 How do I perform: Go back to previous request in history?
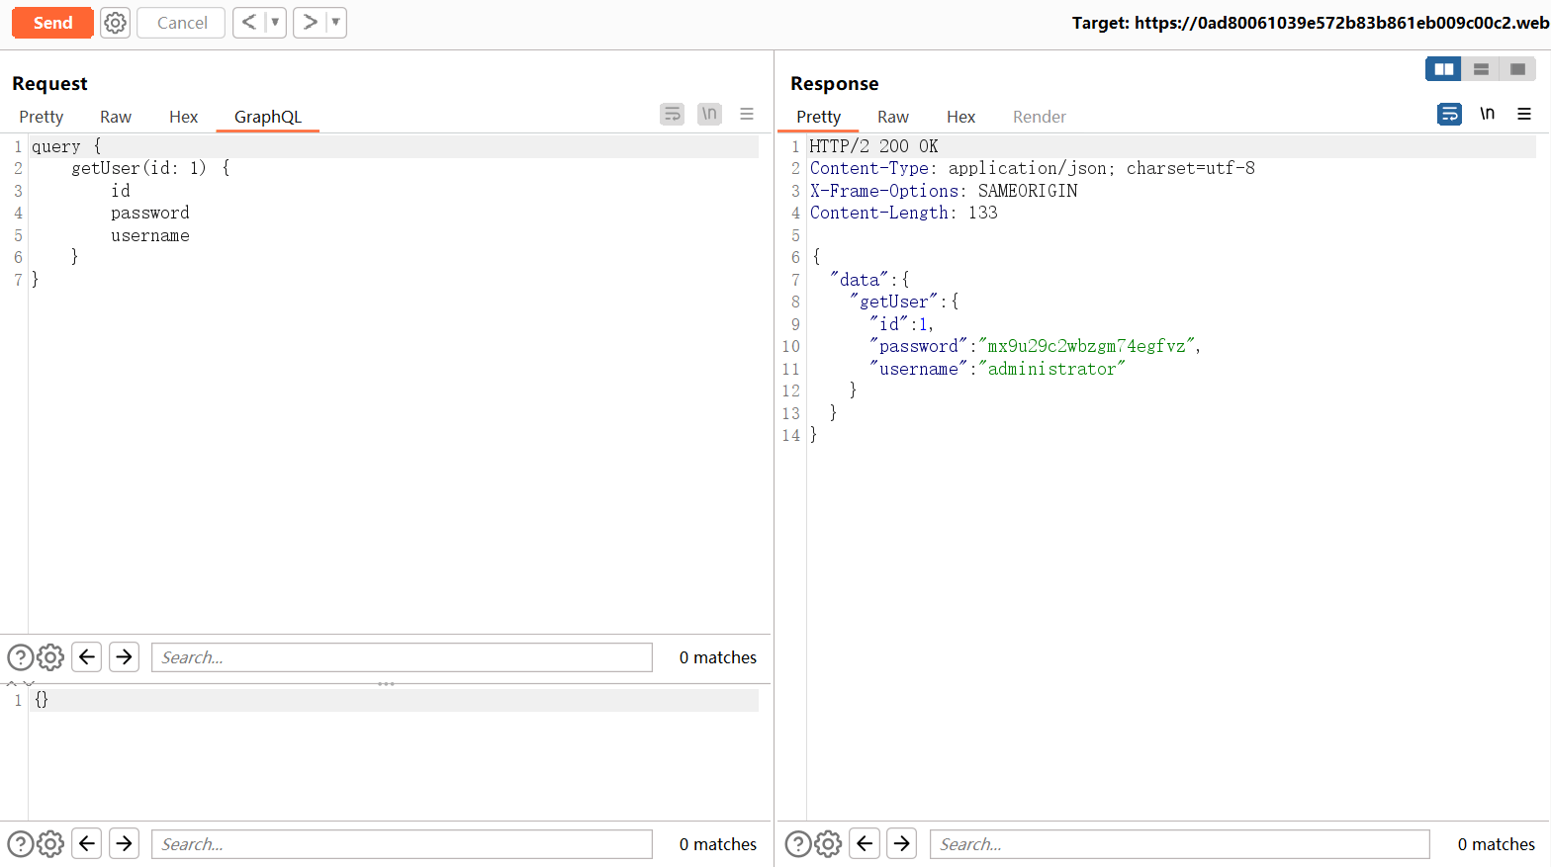click(249, 22)
